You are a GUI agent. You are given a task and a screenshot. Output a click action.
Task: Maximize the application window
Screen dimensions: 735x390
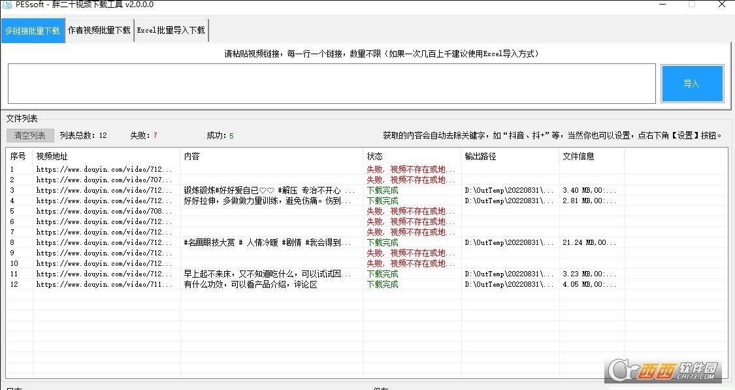(692, 5)
